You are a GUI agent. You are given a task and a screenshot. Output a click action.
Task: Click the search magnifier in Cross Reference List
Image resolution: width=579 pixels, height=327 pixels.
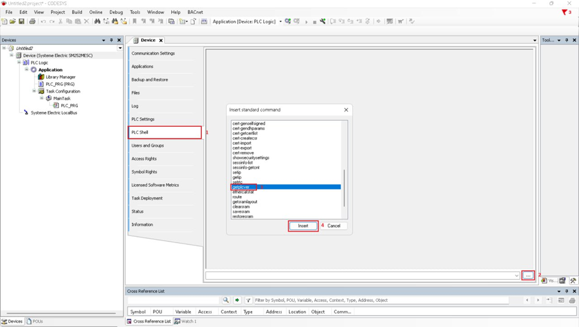pyautogui.click(x=226, y=300)
